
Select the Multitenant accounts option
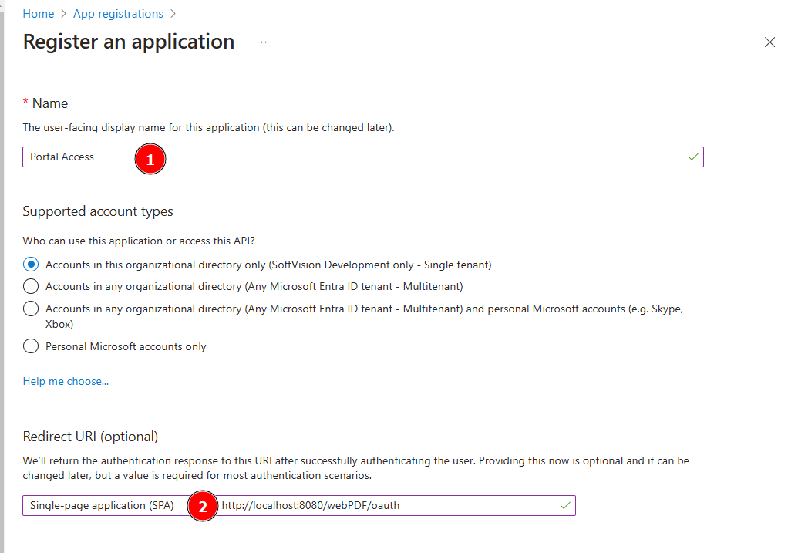pos(30,286)
